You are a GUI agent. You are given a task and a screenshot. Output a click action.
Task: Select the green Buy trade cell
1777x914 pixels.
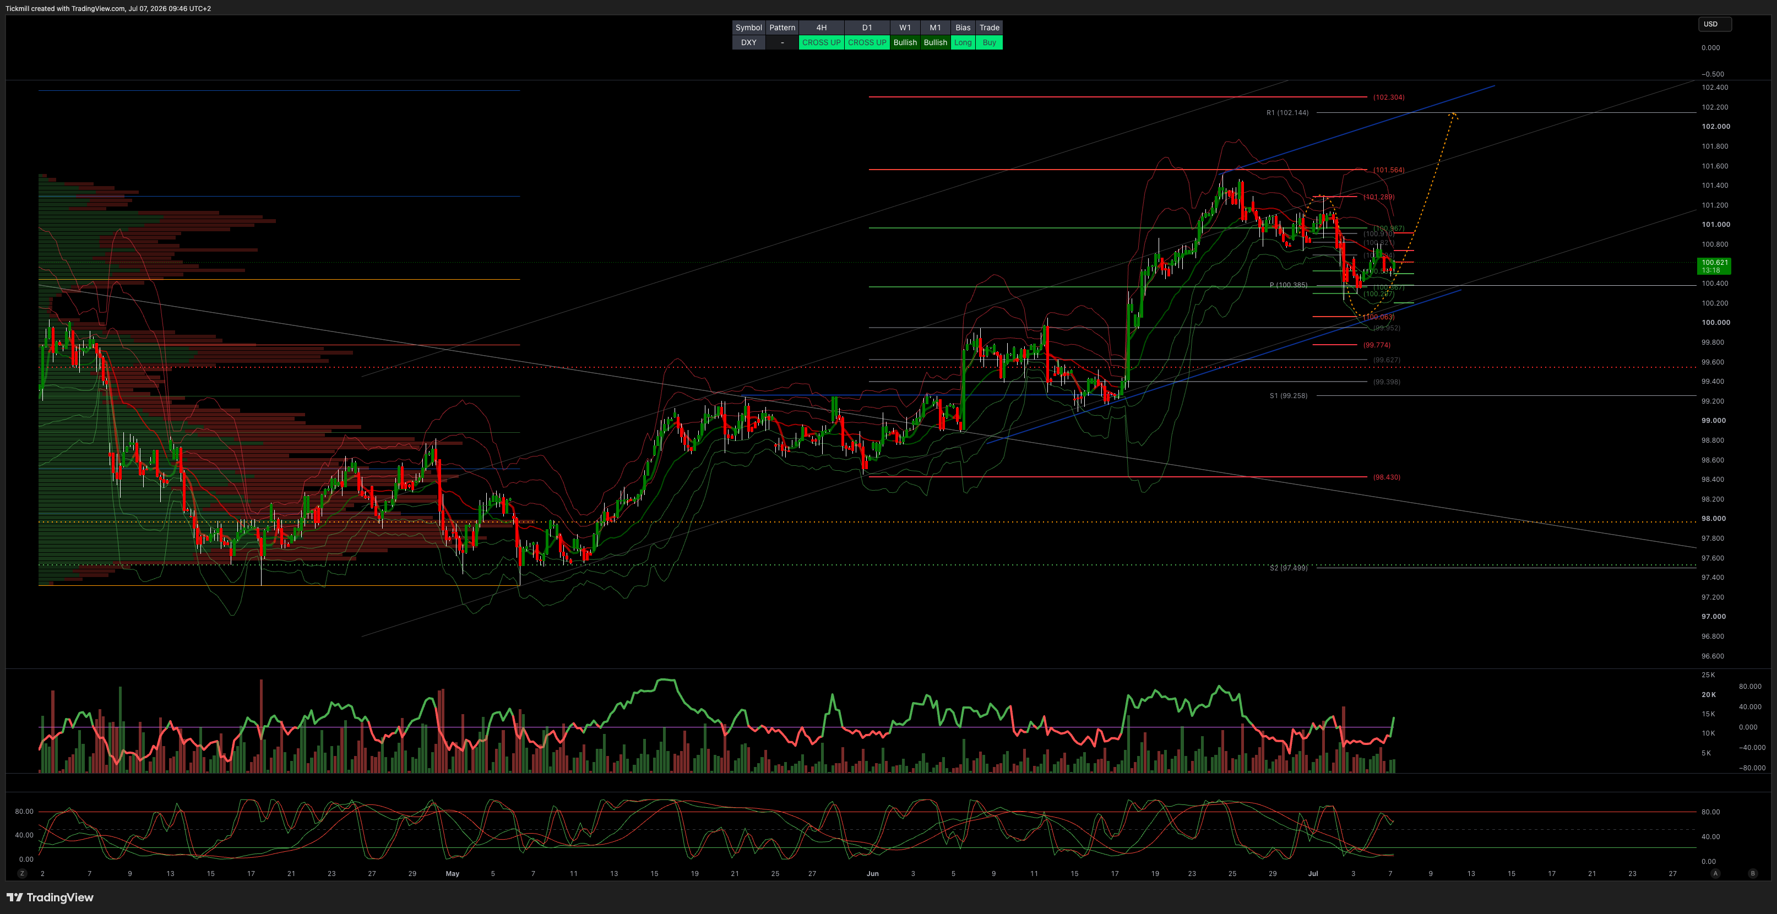989,43
